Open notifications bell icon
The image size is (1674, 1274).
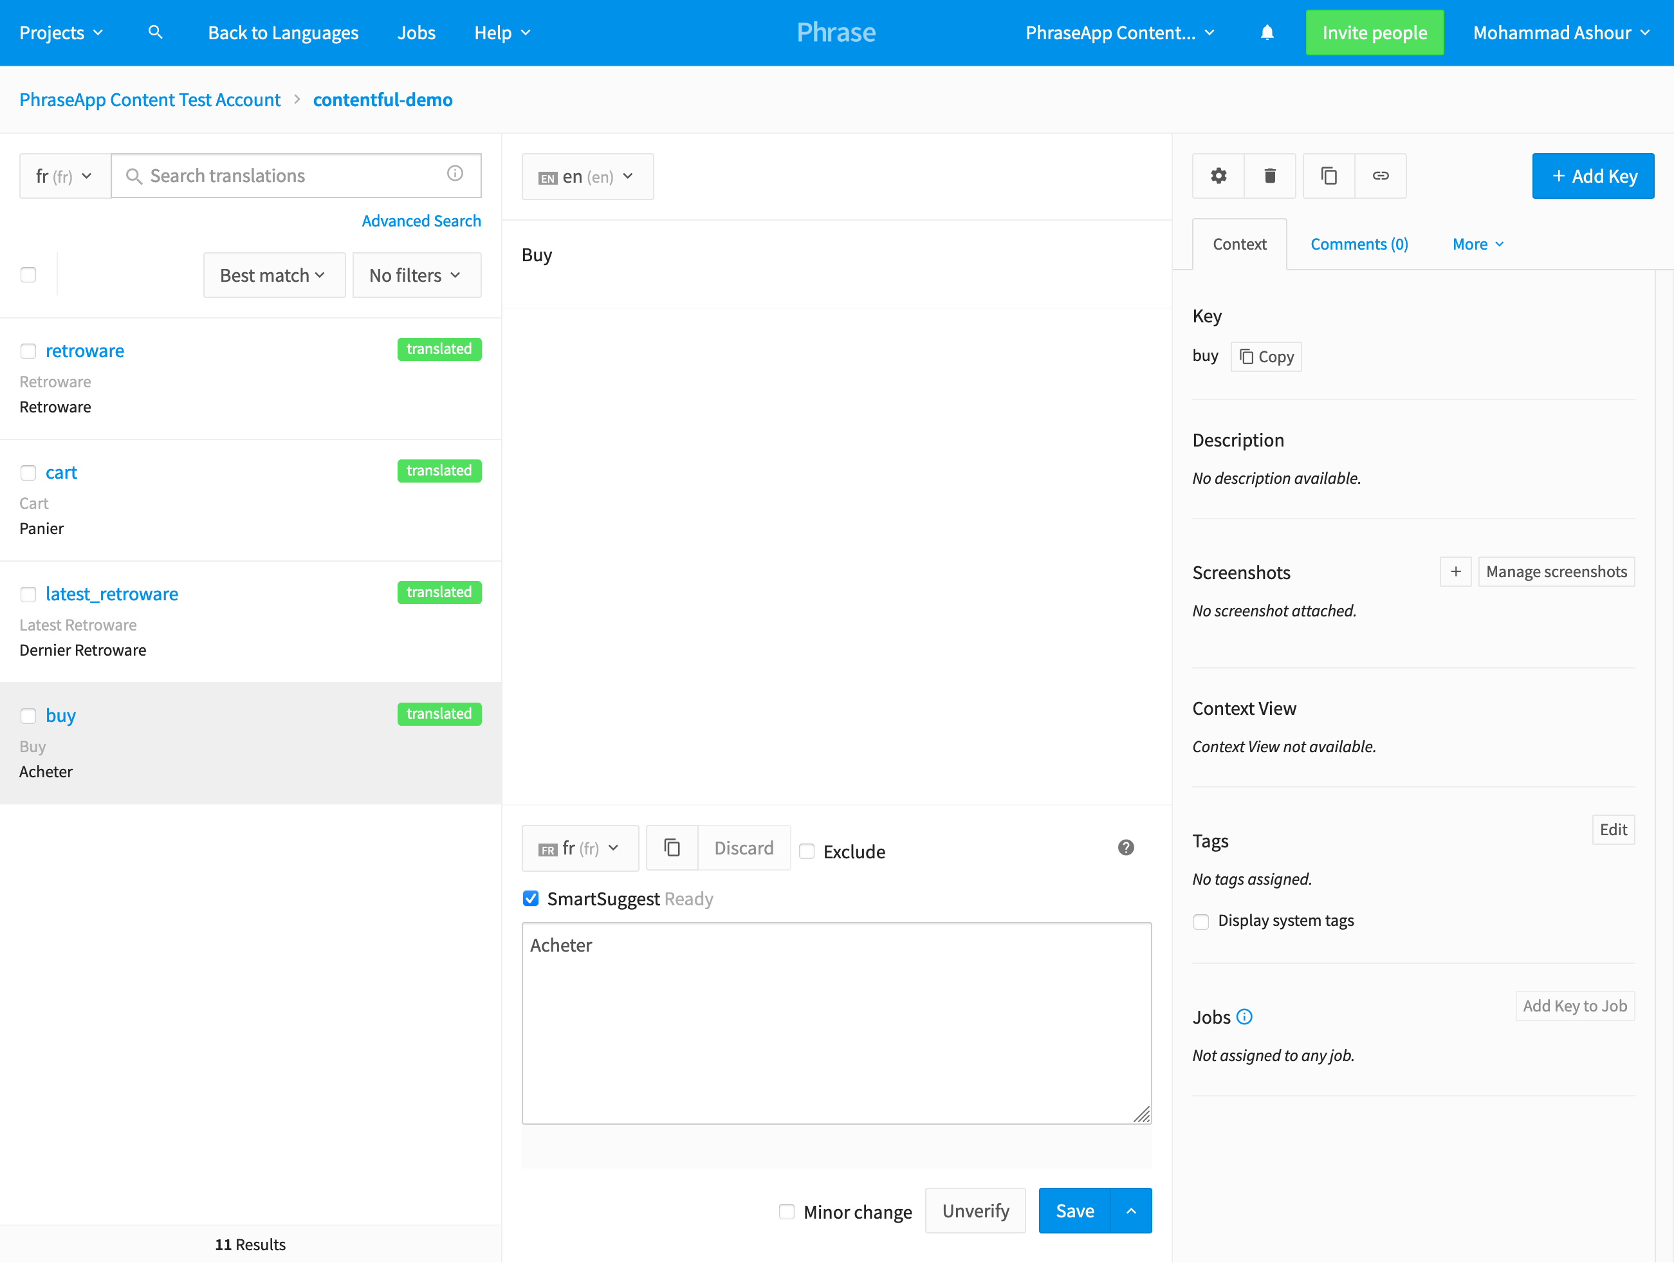click(1267, 33)
